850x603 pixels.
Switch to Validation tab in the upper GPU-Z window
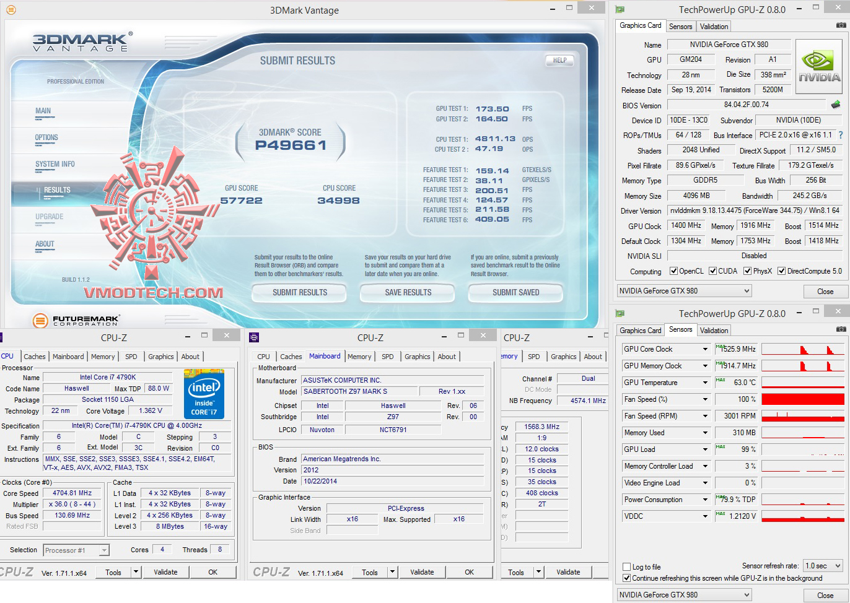(714, 26)
